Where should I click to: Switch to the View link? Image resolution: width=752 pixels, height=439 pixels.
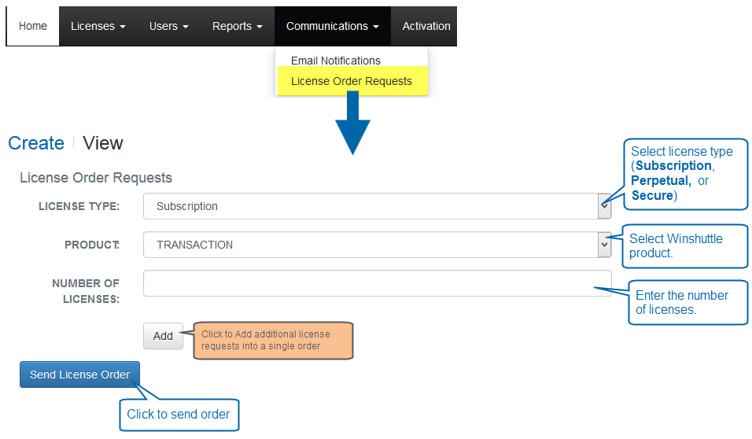[x=103, y=143]
